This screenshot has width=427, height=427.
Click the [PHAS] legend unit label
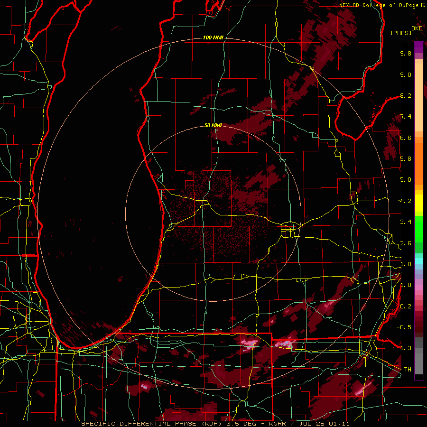(x=401, y=33)
